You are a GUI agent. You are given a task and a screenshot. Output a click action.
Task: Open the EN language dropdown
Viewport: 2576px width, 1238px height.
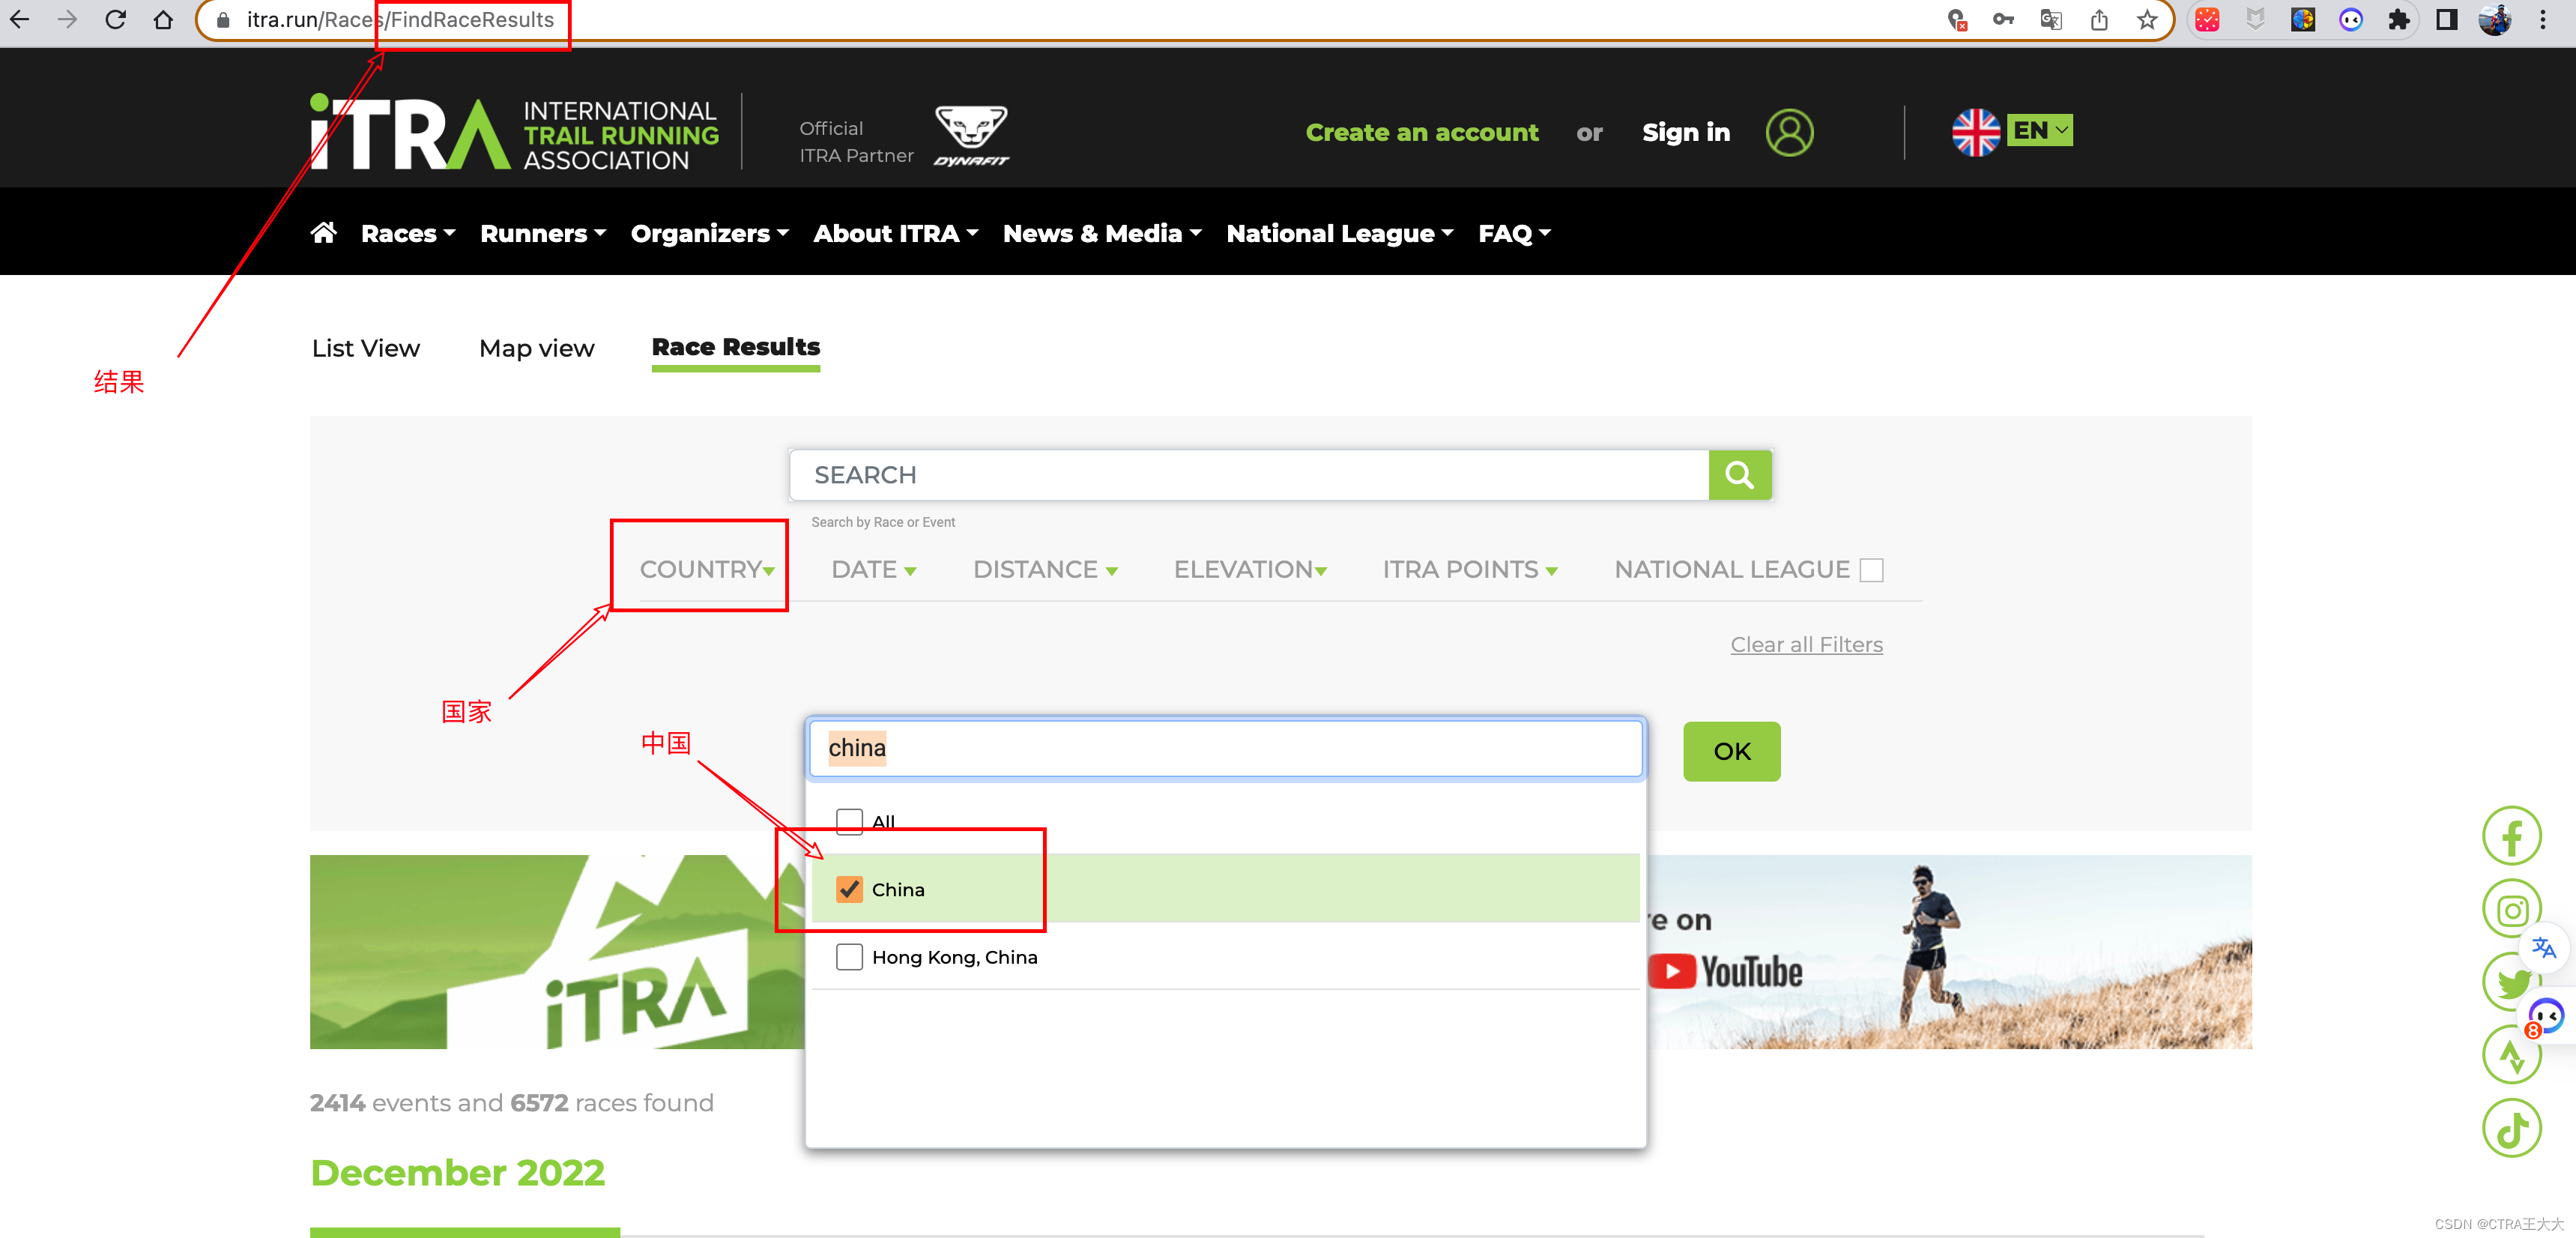point(2040,130)
